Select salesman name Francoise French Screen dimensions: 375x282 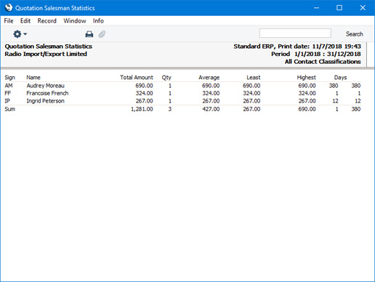pos(47,93)
